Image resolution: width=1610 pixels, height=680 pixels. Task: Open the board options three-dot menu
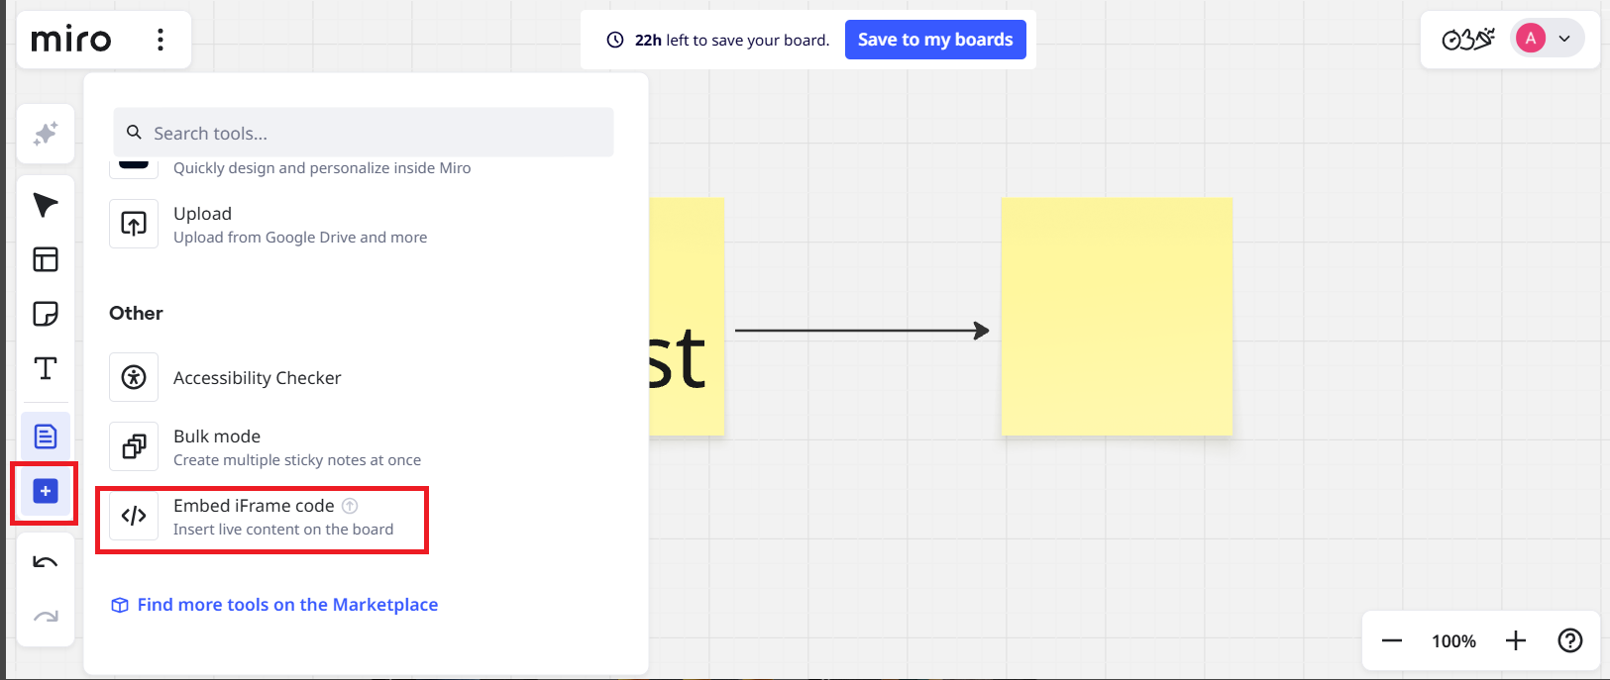[x=160, y=40]
